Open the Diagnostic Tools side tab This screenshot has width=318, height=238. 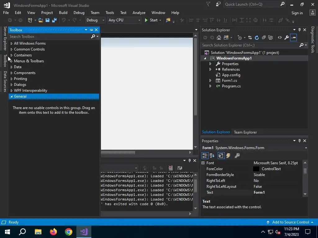tap(313, 40)
